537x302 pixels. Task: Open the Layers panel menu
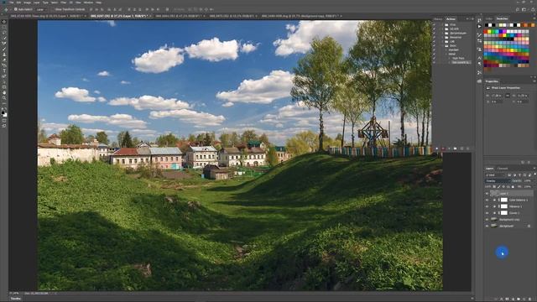click(x=534, y=169)
